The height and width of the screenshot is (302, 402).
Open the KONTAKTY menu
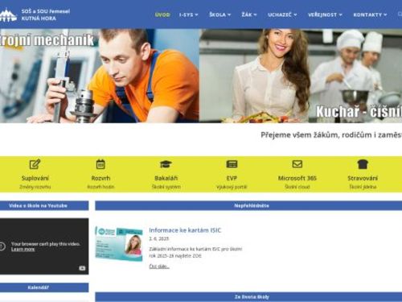click(370, 14)
